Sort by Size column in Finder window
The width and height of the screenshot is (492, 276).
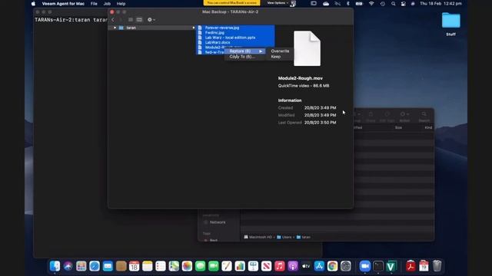(398, 128)
